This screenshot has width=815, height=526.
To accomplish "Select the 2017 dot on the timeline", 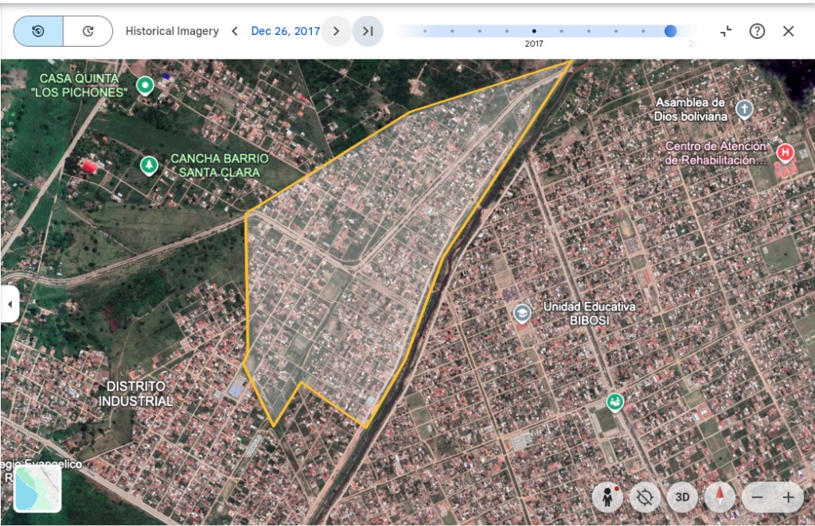I will 533,31.
